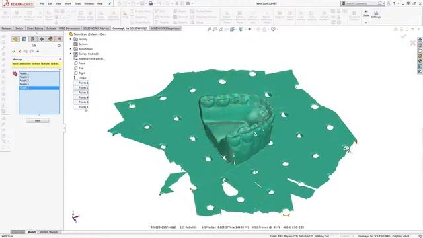The width and height of the screenshot is (423, 238).
Task: Expand the History node arrow in tree
Action: click(x=71, y=39)
